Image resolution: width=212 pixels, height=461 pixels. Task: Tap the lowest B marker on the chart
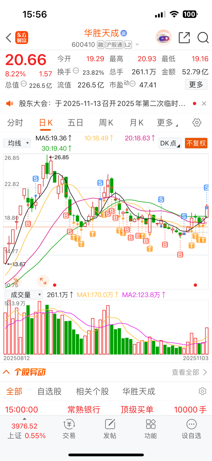pyautogui.click(x=180, y=254)
